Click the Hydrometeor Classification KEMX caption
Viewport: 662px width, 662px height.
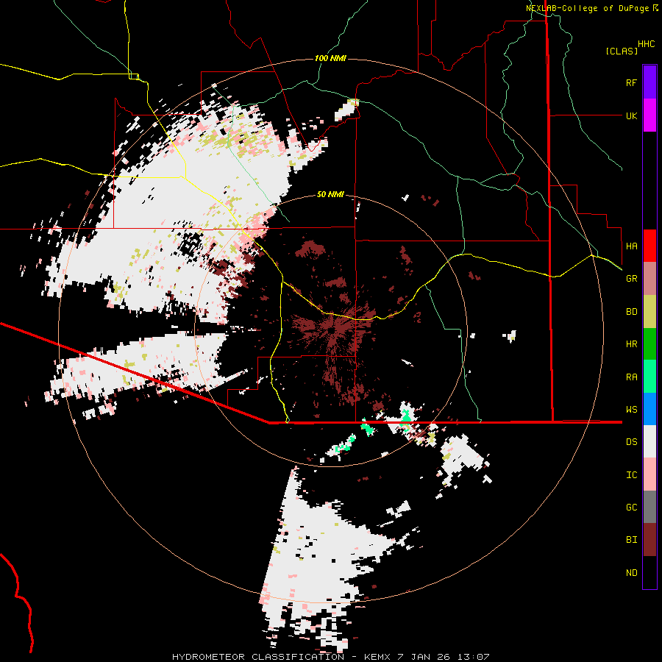(x=330, y=657)
